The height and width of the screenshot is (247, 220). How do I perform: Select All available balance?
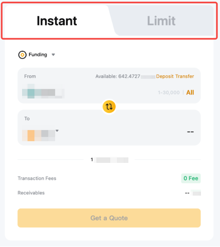[x=190, y=92]
